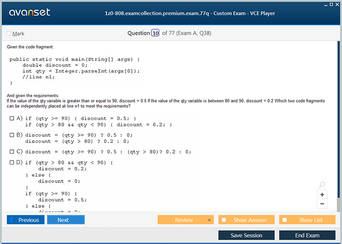342x244 pixels.
Task: Click Save Session button
Action: coord(246,235)
